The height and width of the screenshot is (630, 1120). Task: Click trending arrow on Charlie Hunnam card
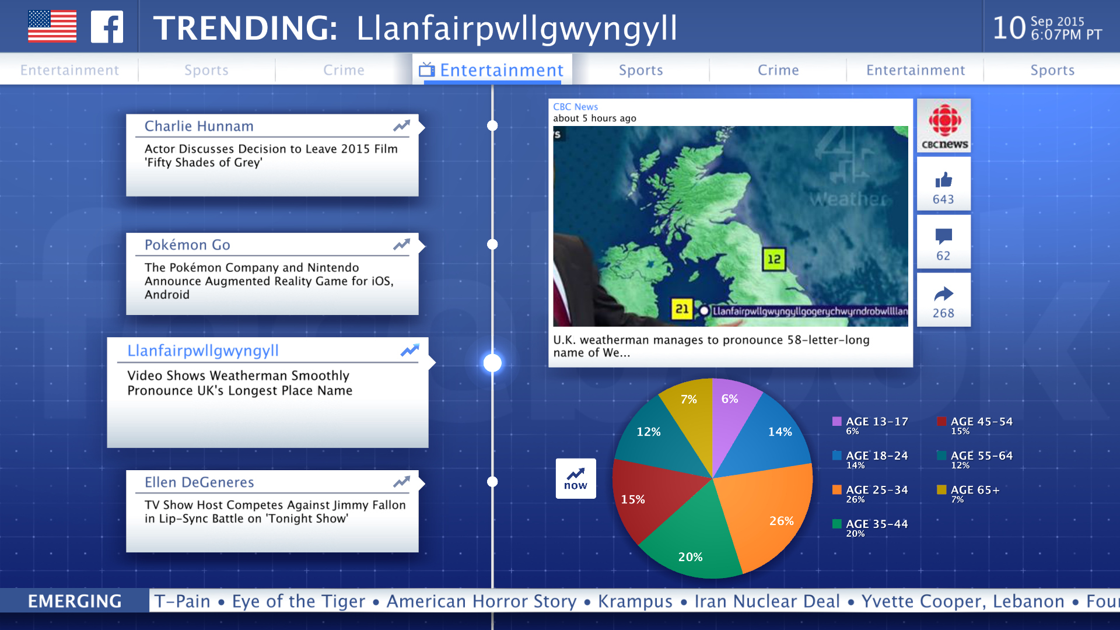[x=401, y=126]
